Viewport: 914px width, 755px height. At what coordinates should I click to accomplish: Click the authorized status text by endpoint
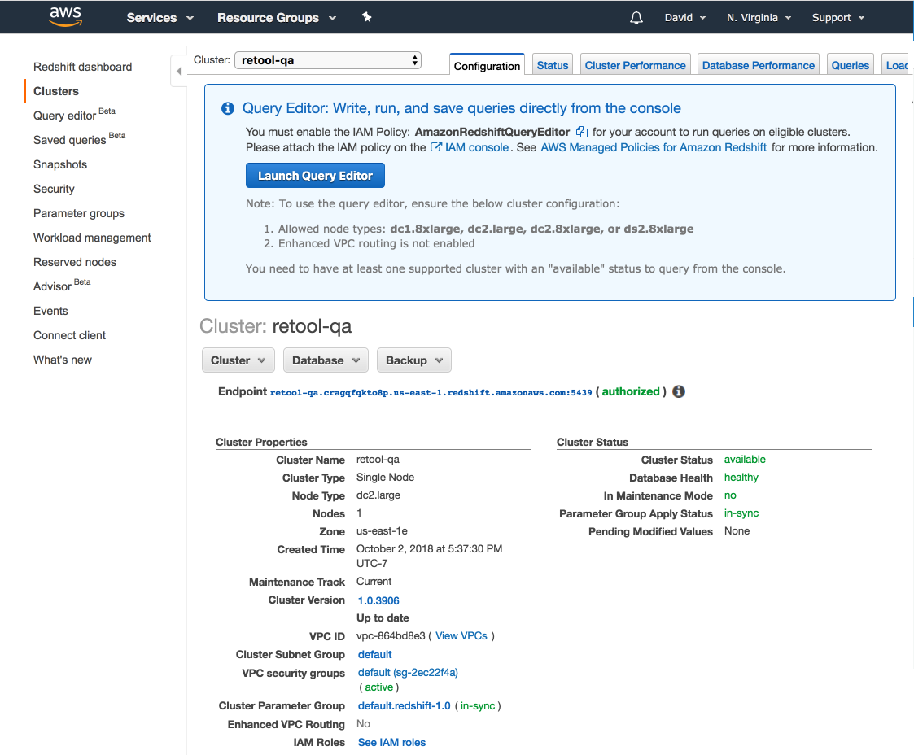point(631,391)
